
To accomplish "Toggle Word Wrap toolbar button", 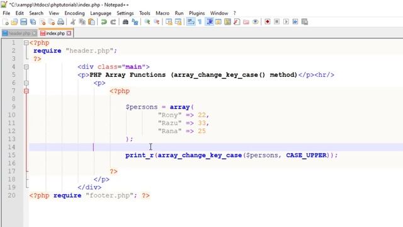I will point(191,22).
